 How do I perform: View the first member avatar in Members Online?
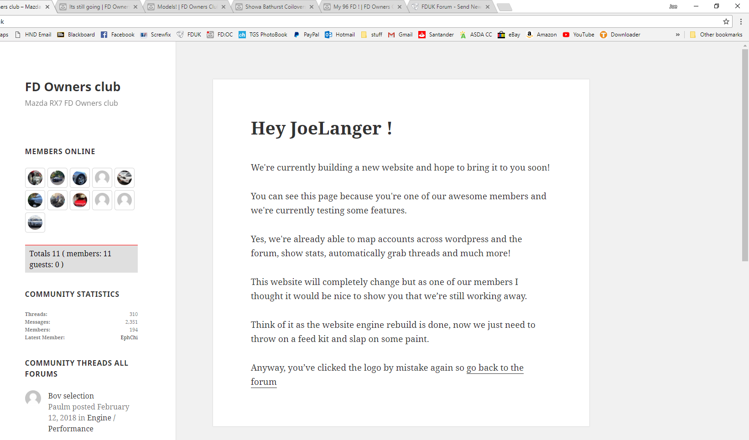coord(35,178)
